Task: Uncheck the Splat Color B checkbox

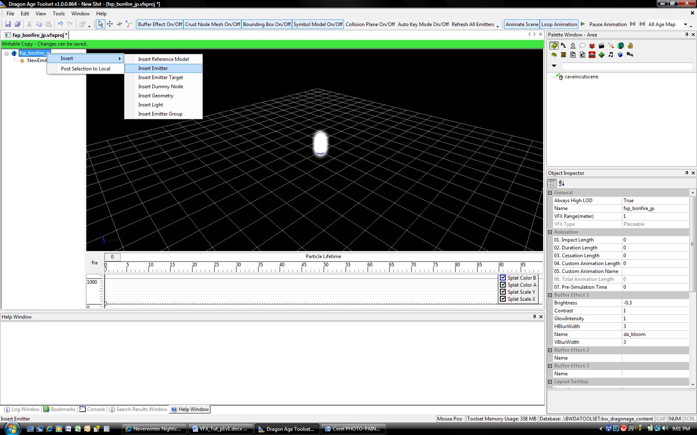Action: pyautogui.click(x=503, y=278)
